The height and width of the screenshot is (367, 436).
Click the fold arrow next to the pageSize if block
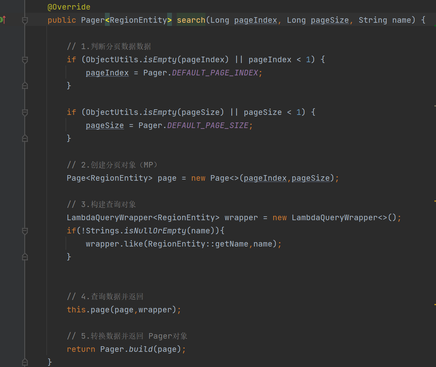click(25, 112)
